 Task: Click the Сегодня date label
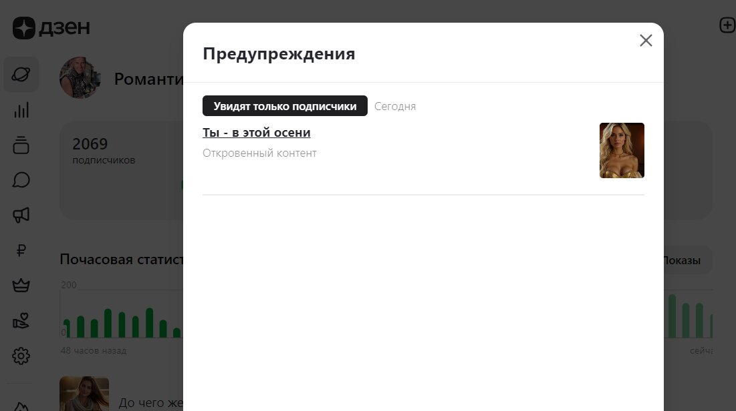coord(395,106)
